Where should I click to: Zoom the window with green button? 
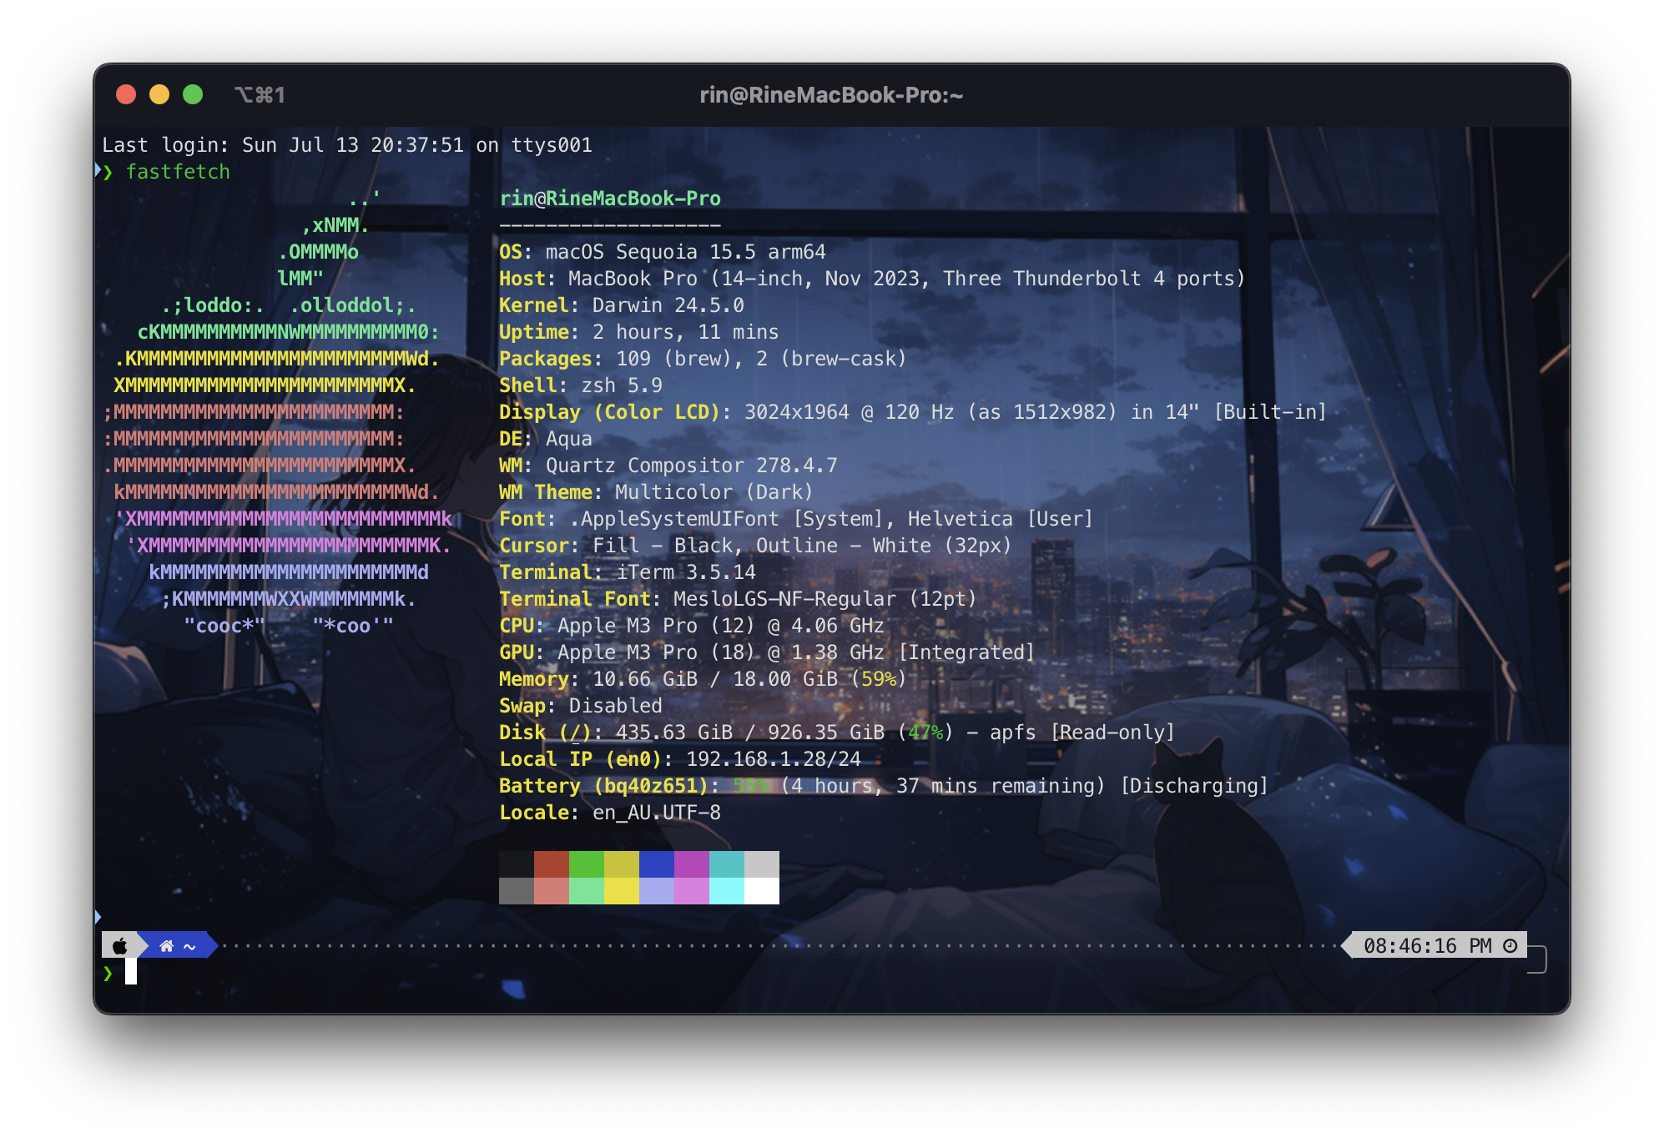[193, 94]
